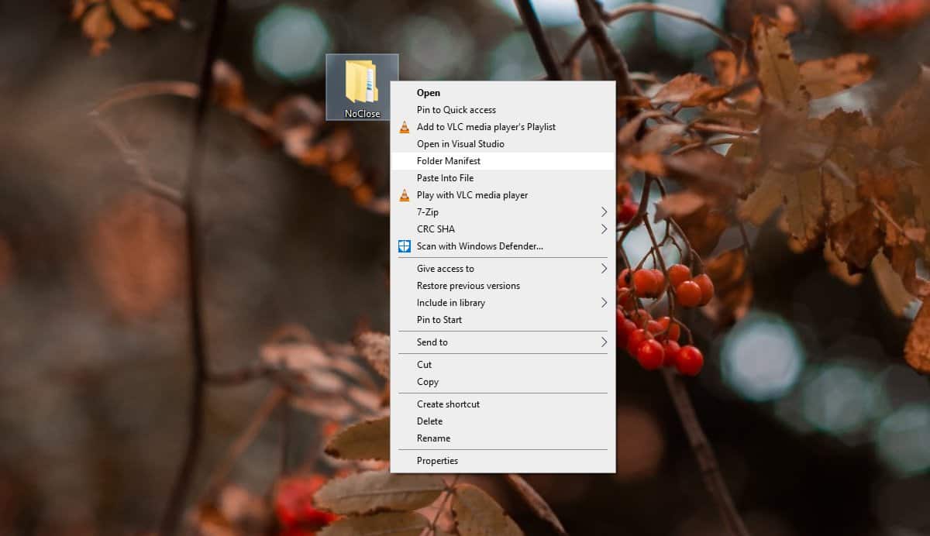Select Cut from the context menu

click(503, 365)
